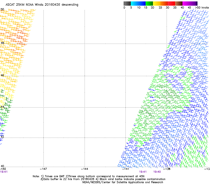Click the green 15-20 knots legend color
Screen dimensions: 210x184
(x=149, y=3)
